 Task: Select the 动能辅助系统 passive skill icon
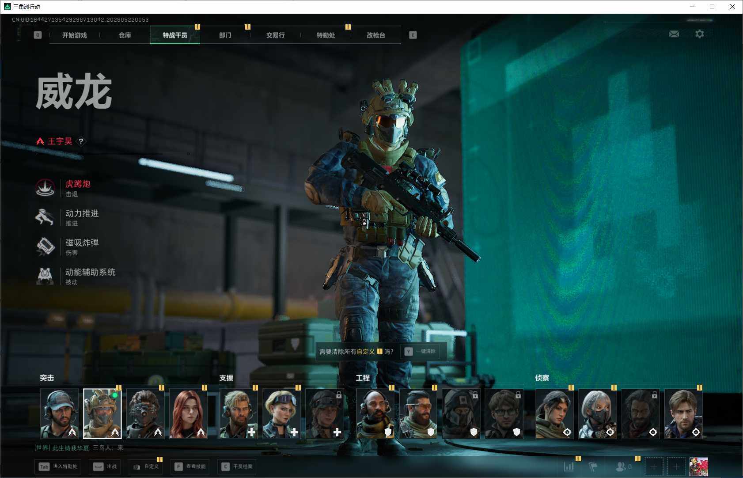point(45,276)
